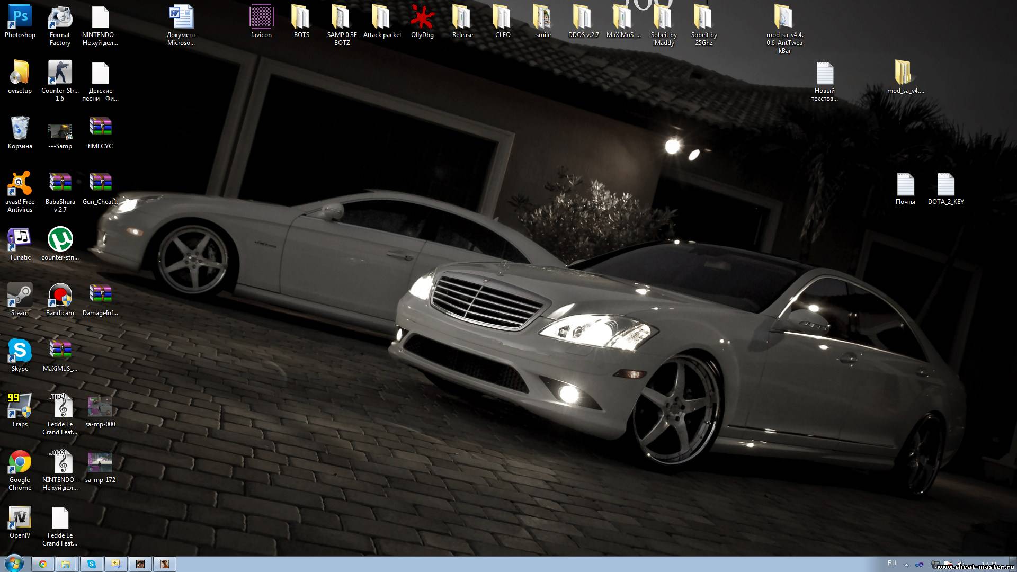Screen dimensions: 1017x572
Task: Click the sa-mp-172 screenshot thumbnail
Action: [x=100, y=462]
